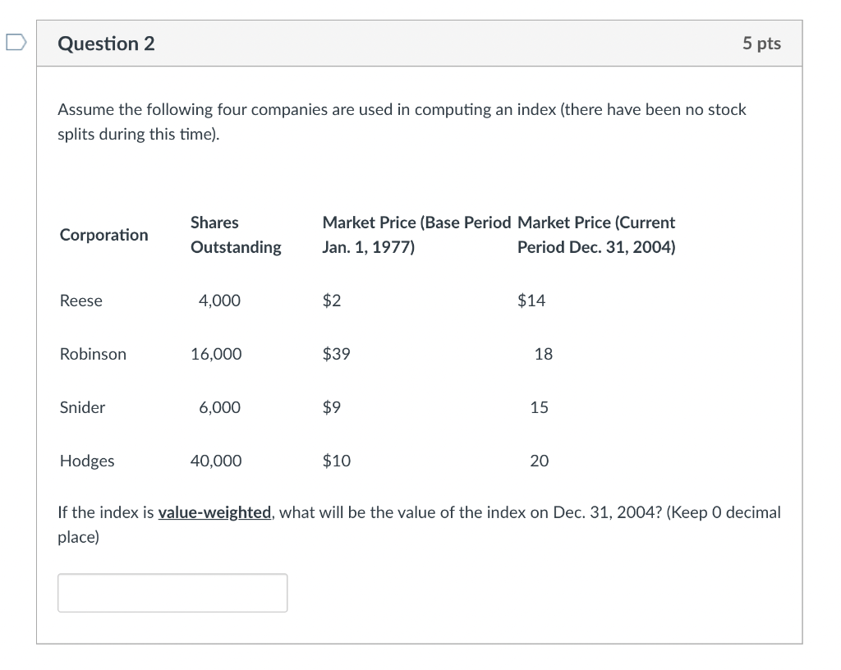Screen dimensions: 841x670
Task: Click the $9 base price for Snider
Action: pyautogui.click(x=331, y=407)
